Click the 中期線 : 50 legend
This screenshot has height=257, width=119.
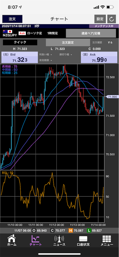click(x=10, y=70)
